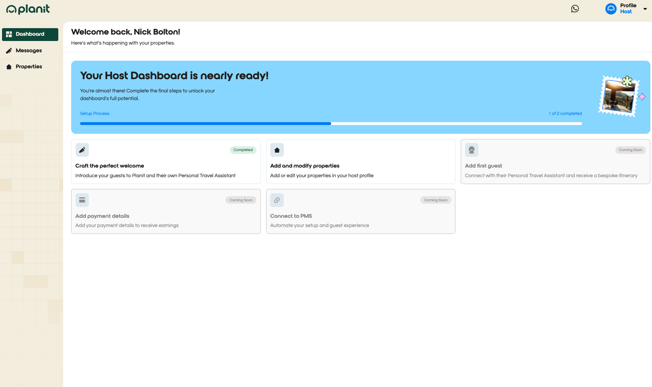The image size is (652, 387).
Task: Click the link chain icon on PMS card
Action: [277, 200]
